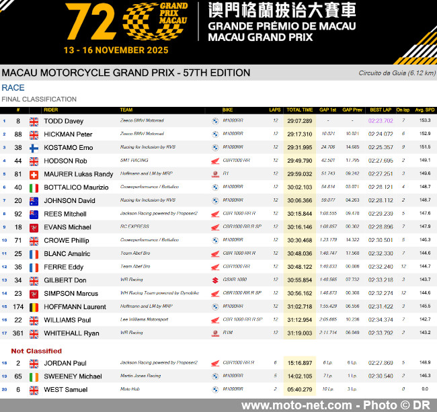437x412 pixels.
Task: Click the GRANDE PRÉMIO DE MACAU text
Action: click(x=282, y=26)
